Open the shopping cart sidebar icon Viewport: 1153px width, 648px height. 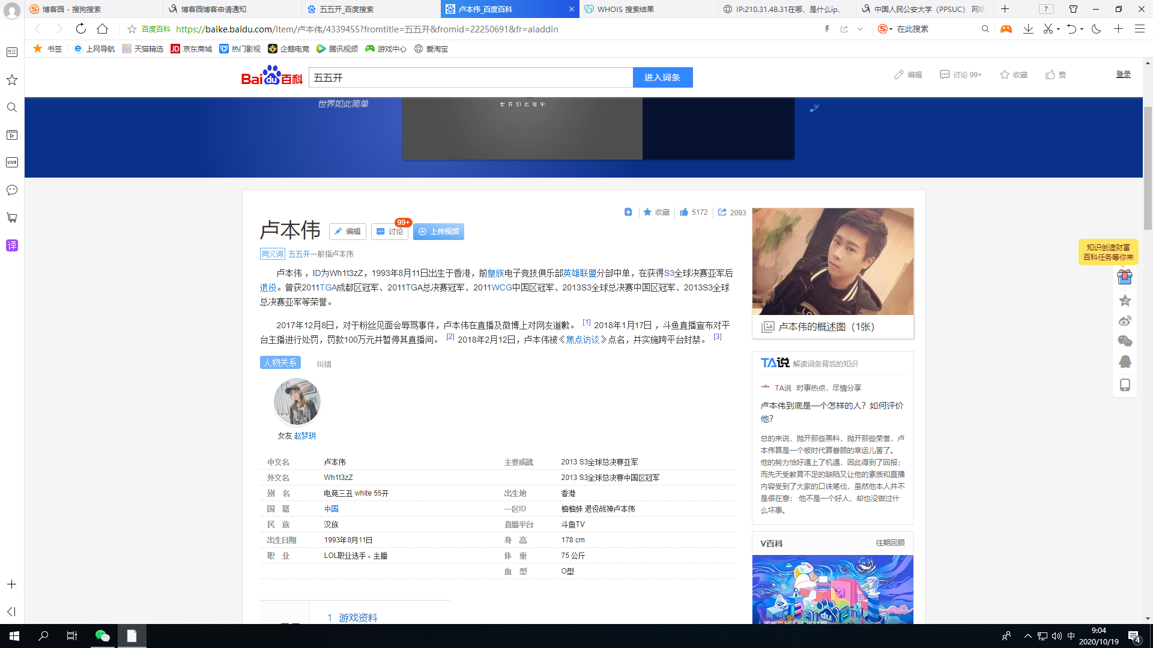point(12,218)
